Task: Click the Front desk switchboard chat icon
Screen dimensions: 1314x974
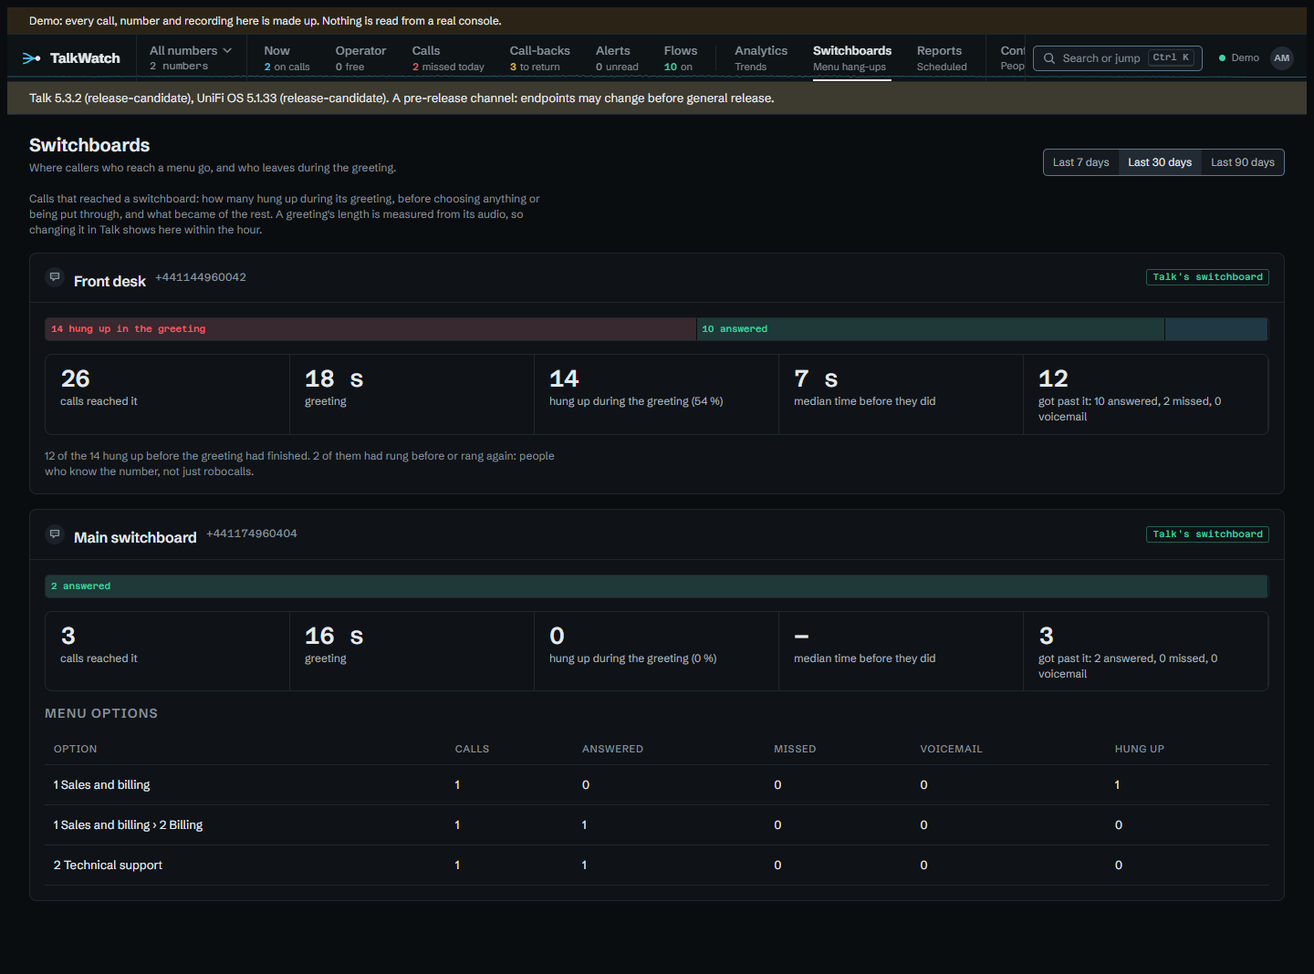Action: 55,277
